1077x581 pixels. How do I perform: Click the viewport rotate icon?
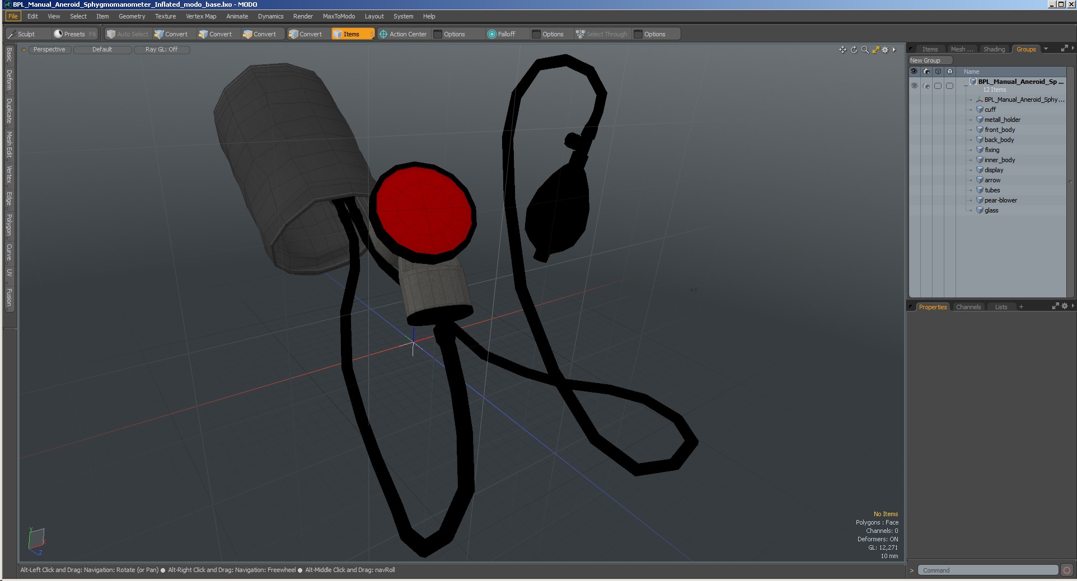(854, 50)
